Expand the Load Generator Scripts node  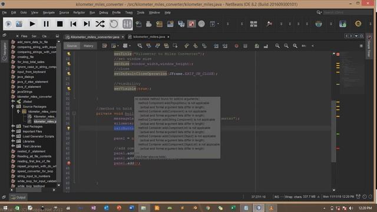13,136
